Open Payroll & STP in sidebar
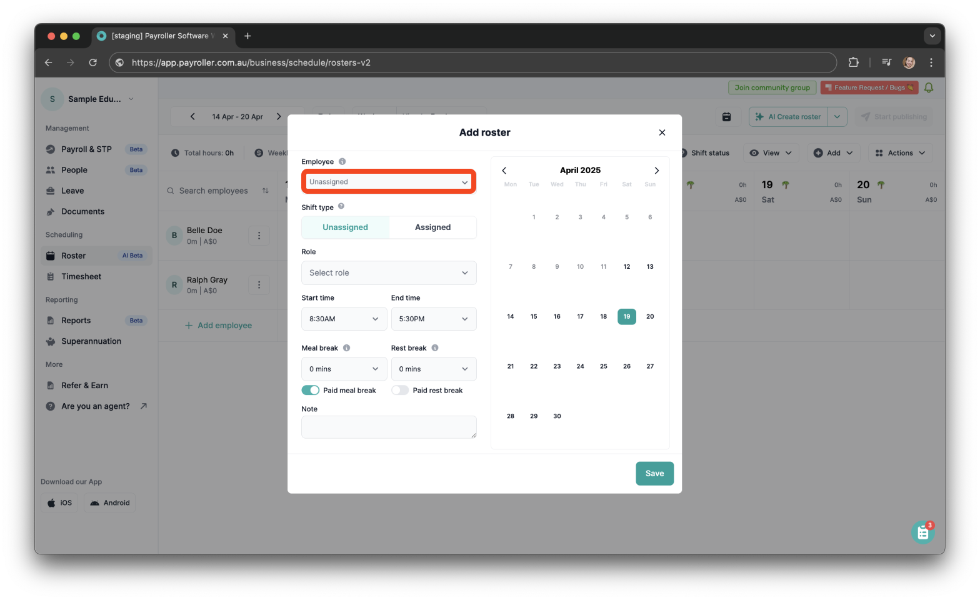 tap(96, 149)
